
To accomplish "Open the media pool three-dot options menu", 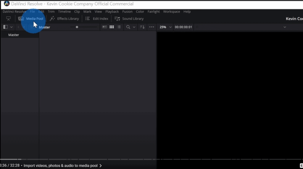I will point(152,27).
